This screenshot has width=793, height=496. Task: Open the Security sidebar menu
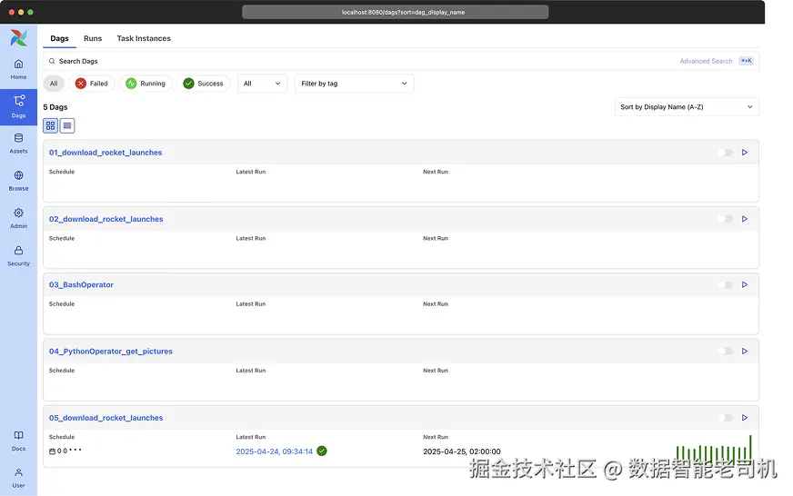tap(18, 255)
